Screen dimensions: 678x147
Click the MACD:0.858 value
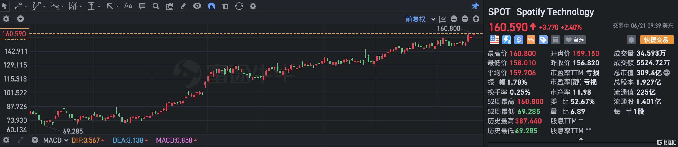coord(174,140)
